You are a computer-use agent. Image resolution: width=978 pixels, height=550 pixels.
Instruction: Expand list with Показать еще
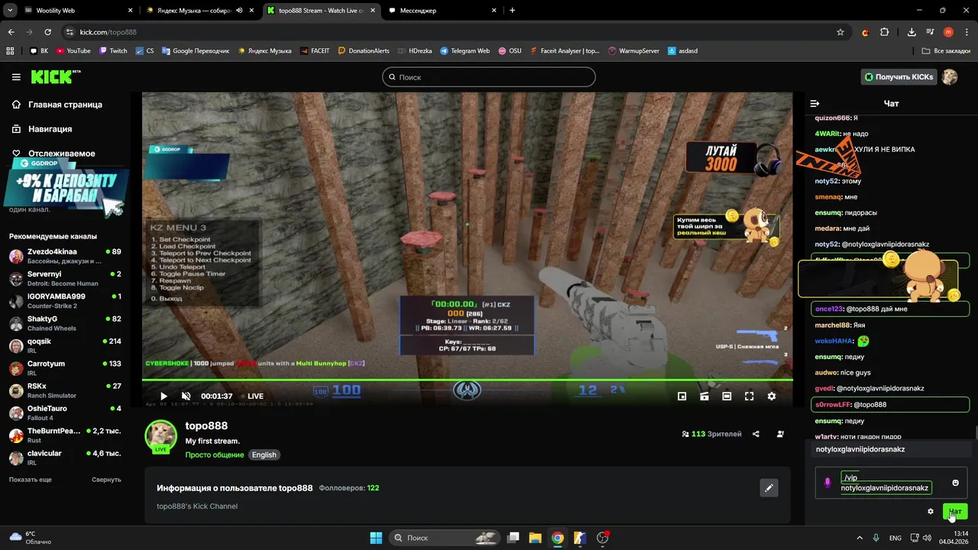31,480
